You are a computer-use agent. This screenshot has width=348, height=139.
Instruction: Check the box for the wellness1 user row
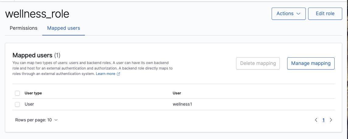(x=17, y=104)
